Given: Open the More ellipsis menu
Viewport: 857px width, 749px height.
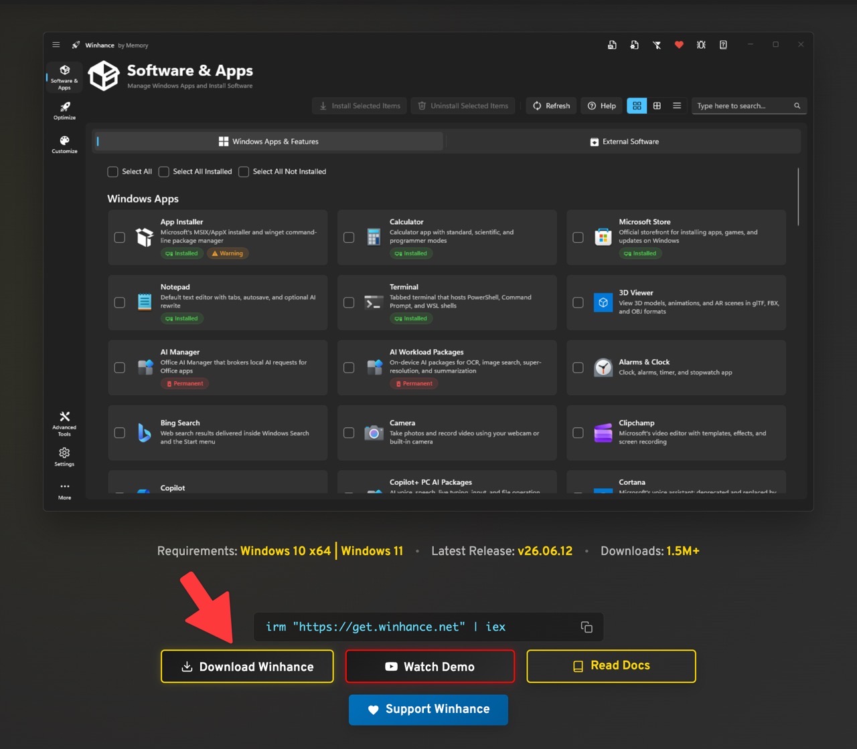Looking at the screenshot, I should click(x=64, y=491).
